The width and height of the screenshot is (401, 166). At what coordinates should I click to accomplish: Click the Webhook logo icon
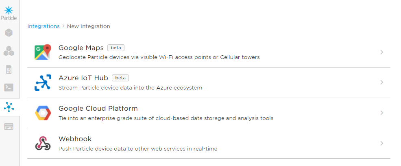(43, 143)
